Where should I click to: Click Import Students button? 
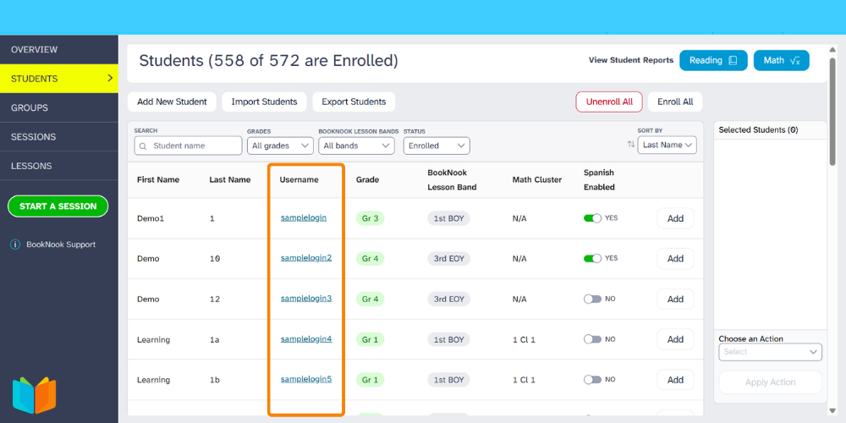pos(264,102)
